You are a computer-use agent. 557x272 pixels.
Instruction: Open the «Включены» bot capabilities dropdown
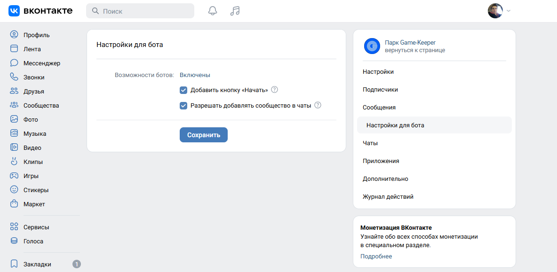pyautogui.click(x=195, y=75)
